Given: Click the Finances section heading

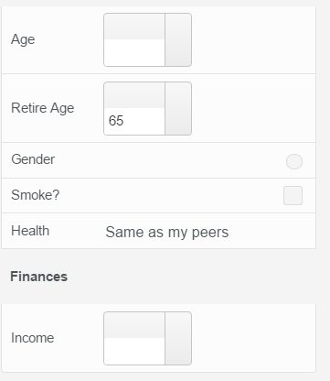Looking at the screenshot, I should [x=39, y=277].
